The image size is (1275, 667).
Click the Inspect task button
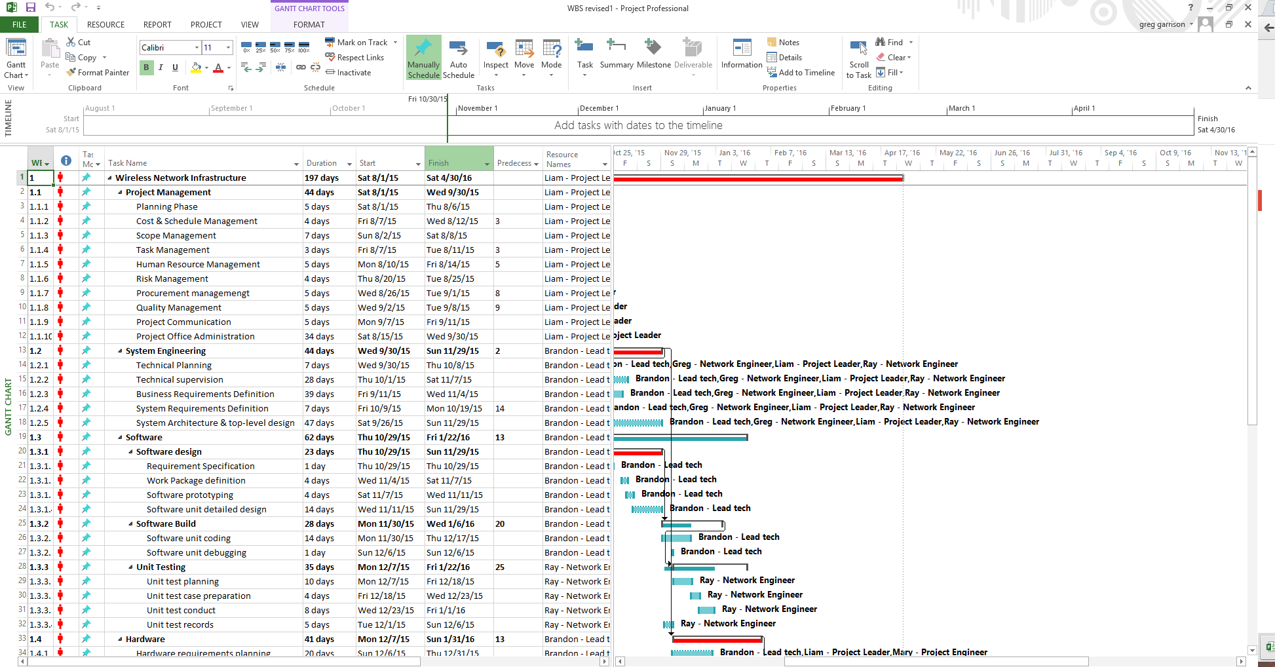496,58
